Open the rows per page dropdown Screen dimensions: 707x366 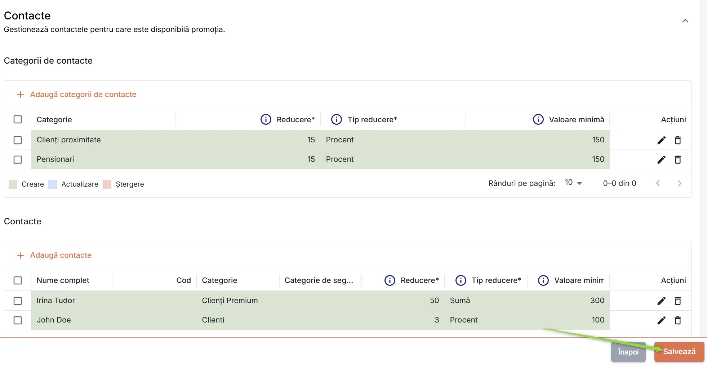[x=573, y=183]
